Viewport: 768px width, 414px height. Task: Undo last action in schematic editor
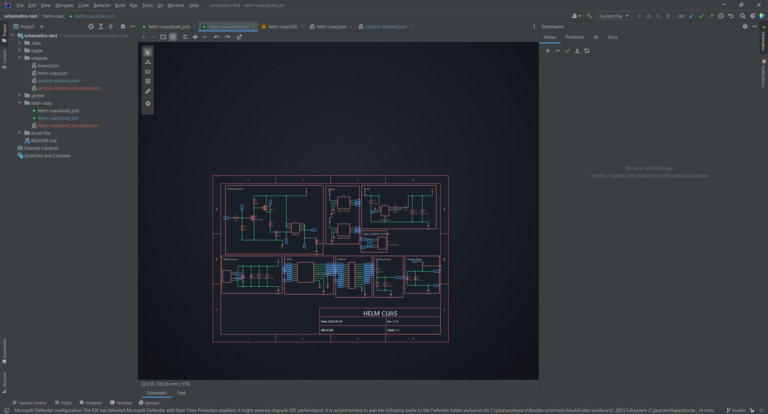217,37
